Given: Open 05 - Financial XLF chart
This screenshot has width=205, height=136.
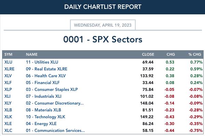Looking at the screenshot, I should 43,83.
